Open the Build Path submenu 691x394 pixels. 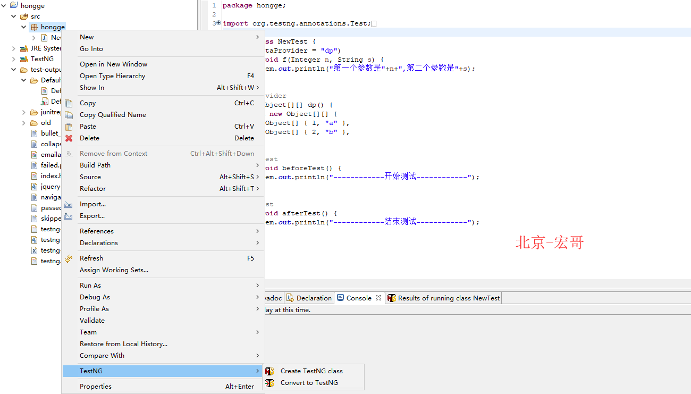pyautogui.click(x=163, y=165)
